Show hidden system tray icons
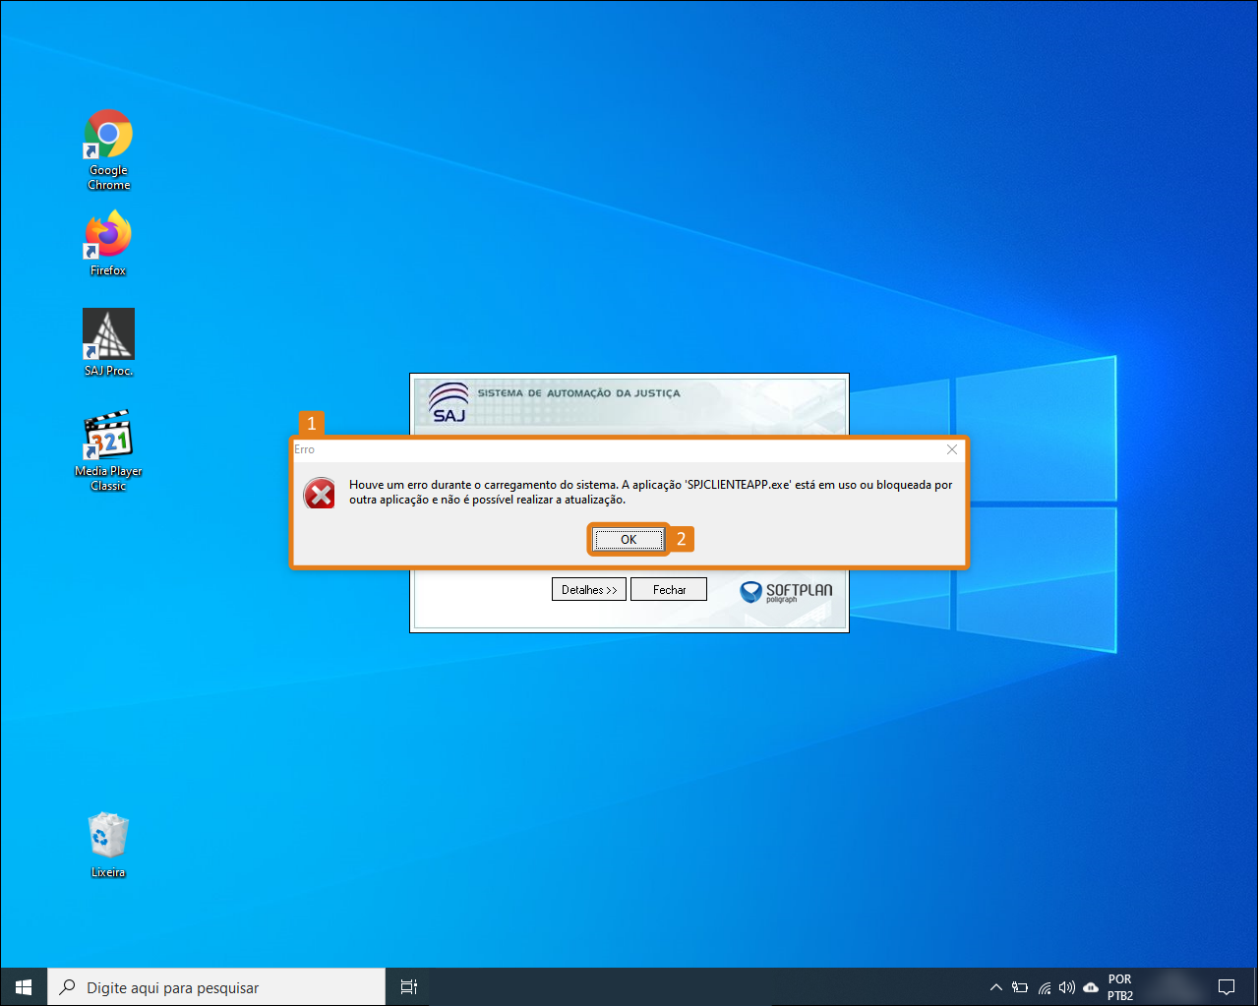The image size is (1258, 1006). pos(995,986)
